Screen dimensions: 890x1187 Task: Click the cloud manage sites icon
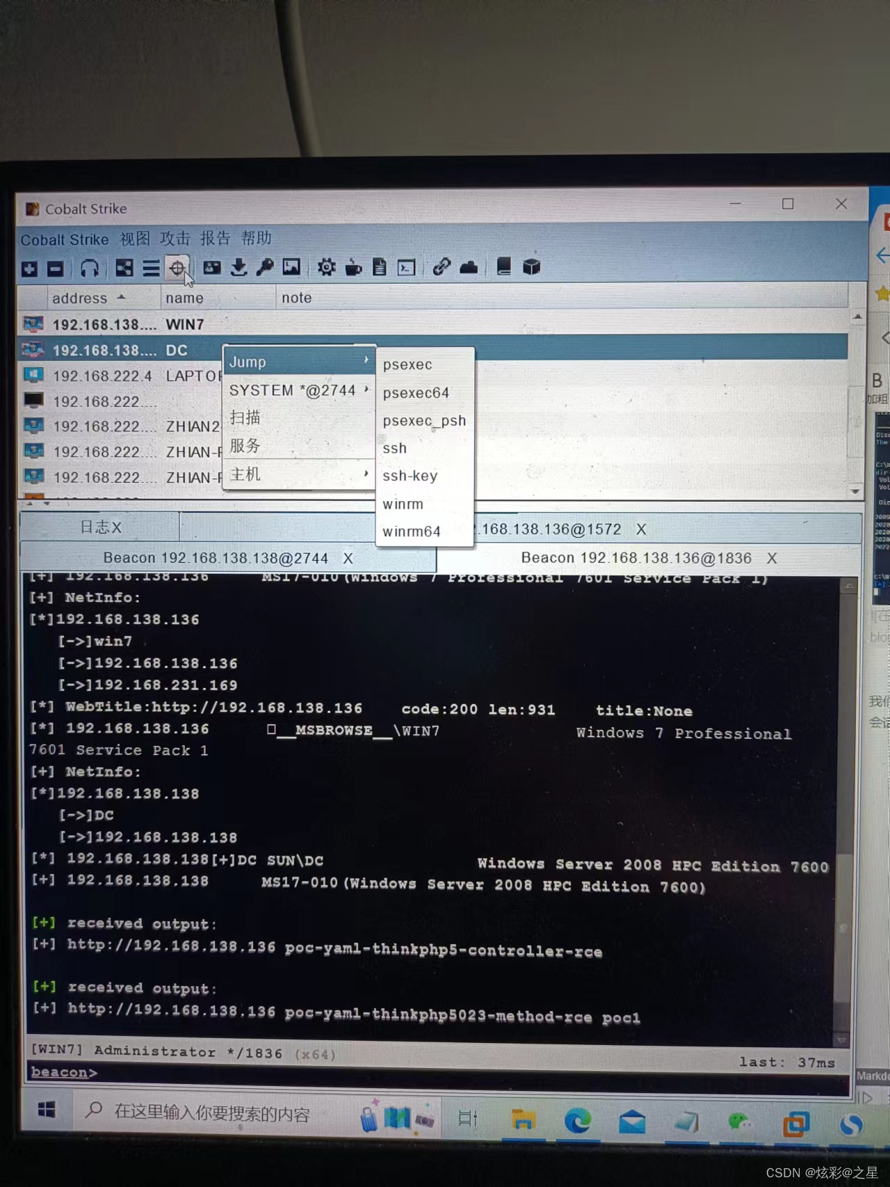[x=469, y=266]
